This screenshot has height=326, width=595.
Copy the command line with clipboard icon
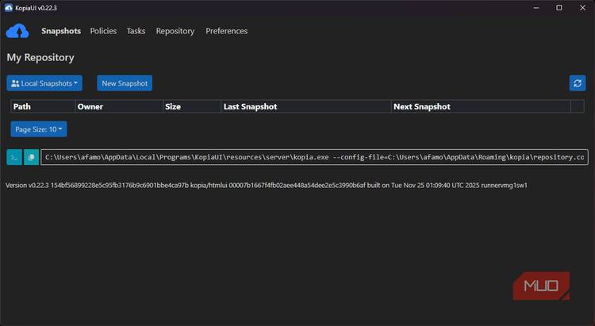pyautogui.click(x=31, y=157)
